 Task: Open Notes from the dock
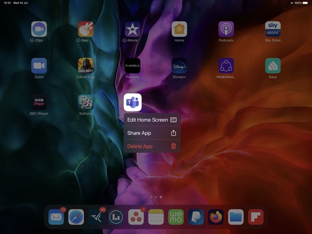156,217
